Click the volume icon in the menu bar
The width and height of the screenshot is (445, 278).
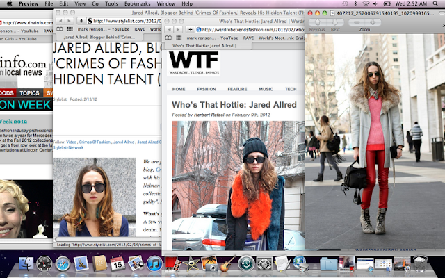pyautogui.click(x=375, y=3)
